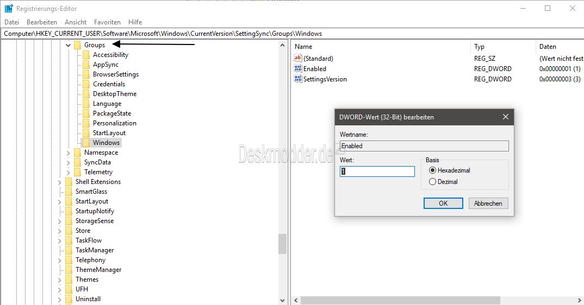Click the BrowserSettings folder icon

coord(86,74)
